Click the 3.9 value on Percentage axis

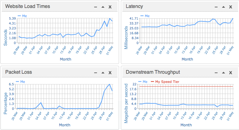[x=11, y=94]
